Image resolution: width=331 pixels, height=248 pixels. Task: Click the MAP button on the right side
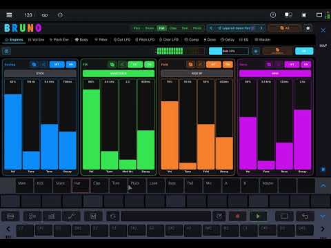point(323,45)
